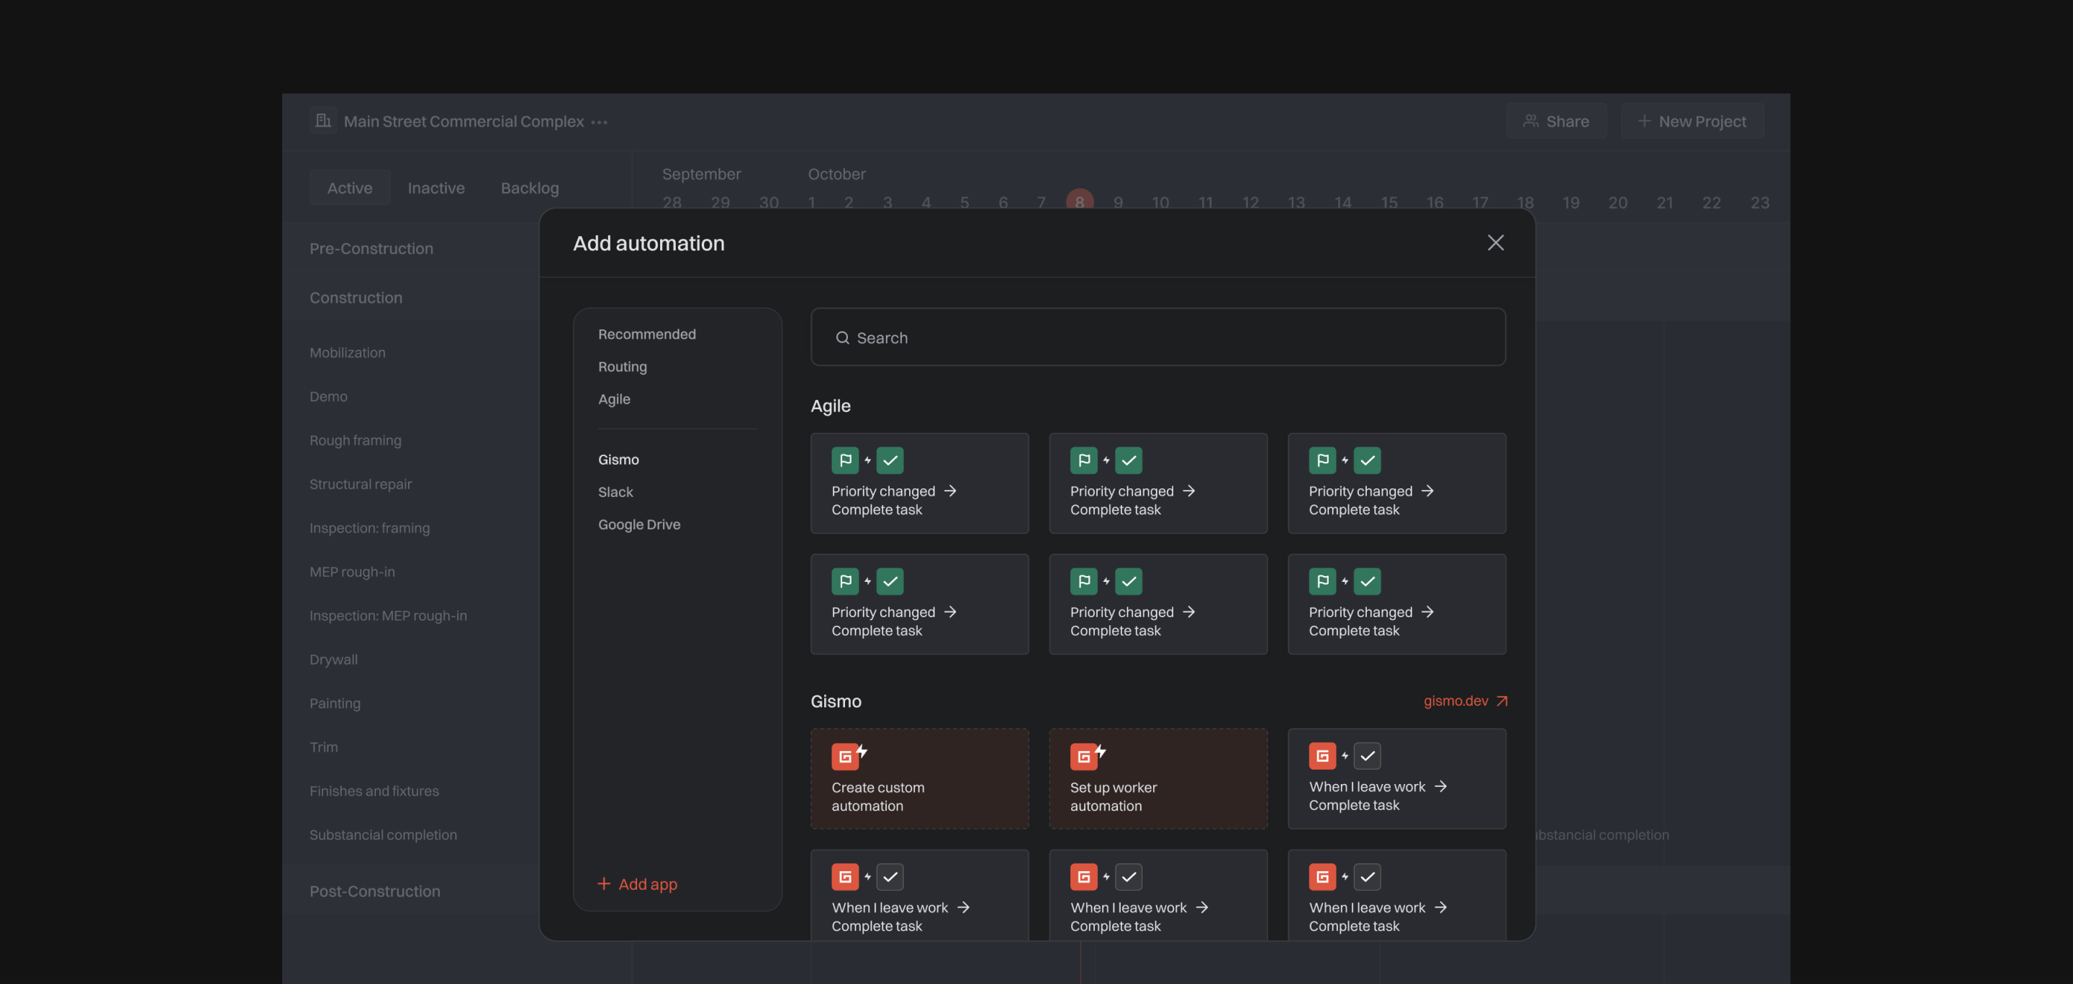Click the New Project button
Image resolution: width=2073 pixels, height=984 pixels.
1692,121
